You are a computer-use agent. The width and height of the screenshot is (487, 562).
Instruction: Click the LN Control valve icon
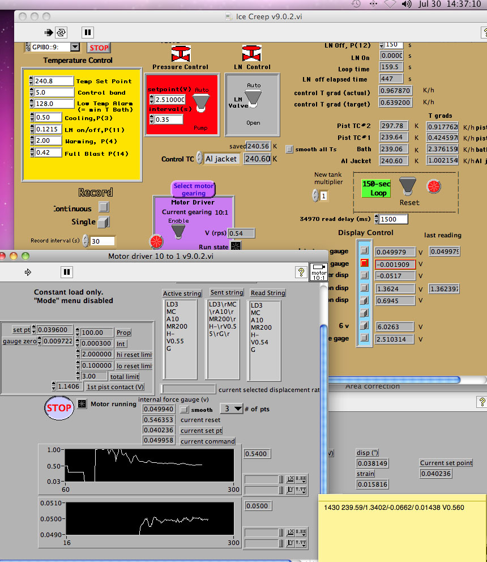(x=251, y=54)
